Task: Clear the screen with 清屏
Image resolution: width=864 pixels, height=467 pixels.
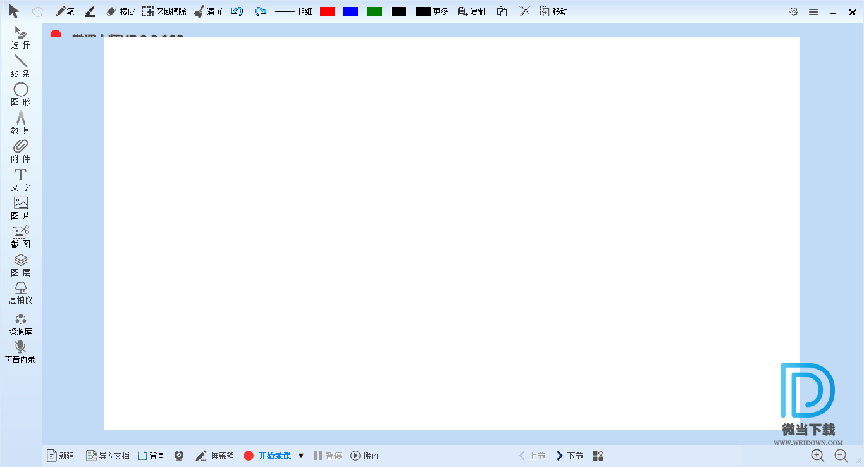Action: [x=208, y=11]
